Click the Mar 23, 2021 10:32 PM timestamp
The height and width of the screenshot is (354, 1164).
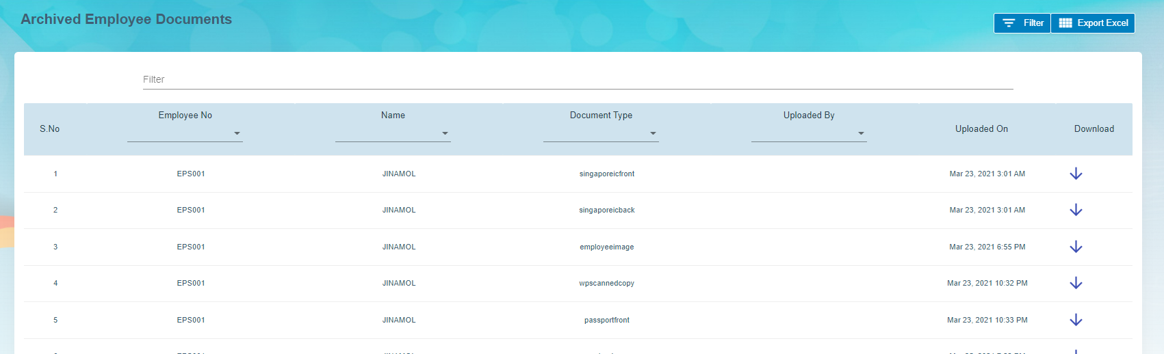(x=987, y=284)
